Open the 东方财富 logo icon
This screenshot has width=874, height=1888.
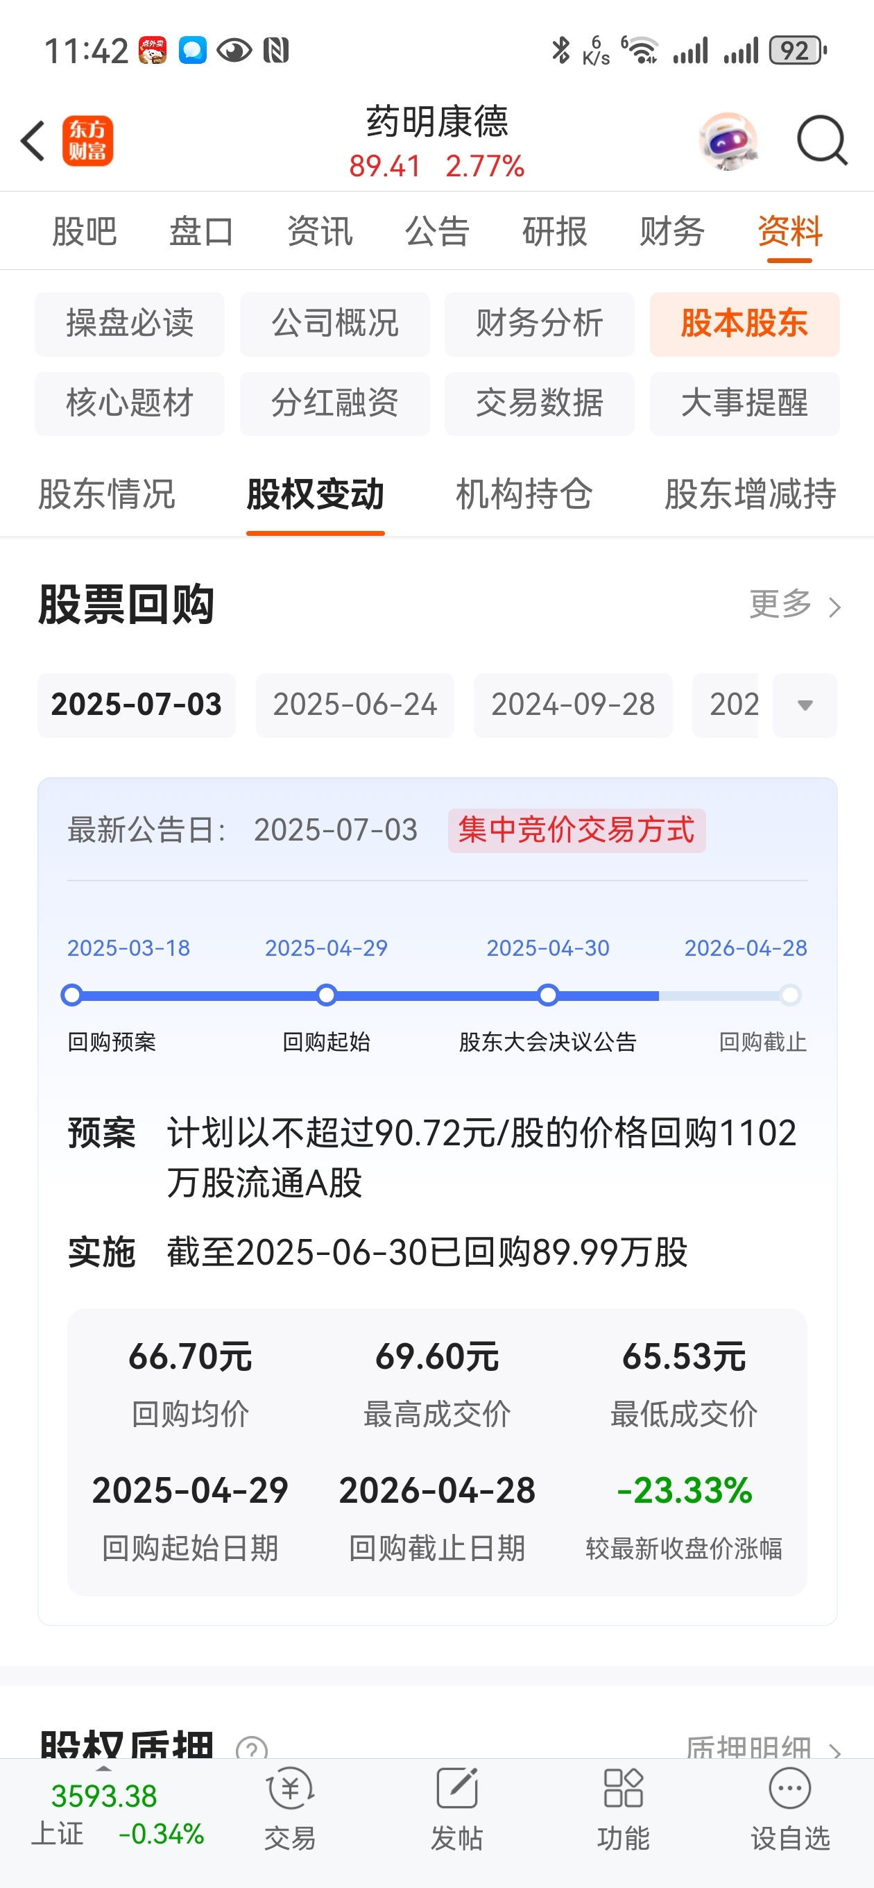pos(87,141)
